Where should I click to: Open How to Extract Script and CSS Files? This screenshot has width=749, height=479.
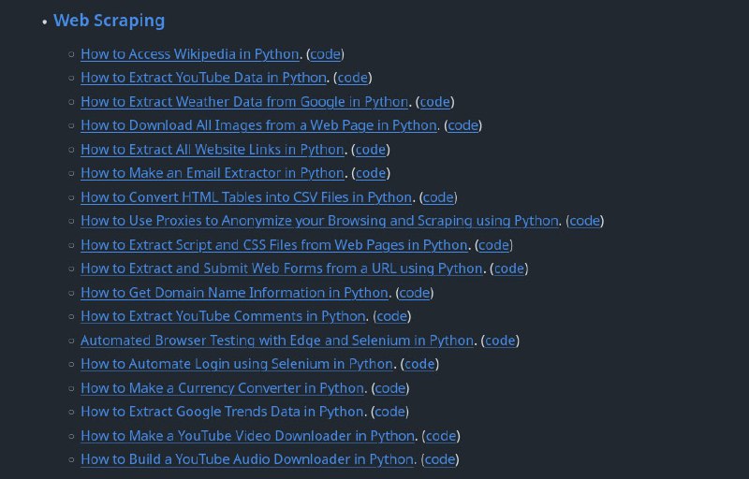coord(274,245)
